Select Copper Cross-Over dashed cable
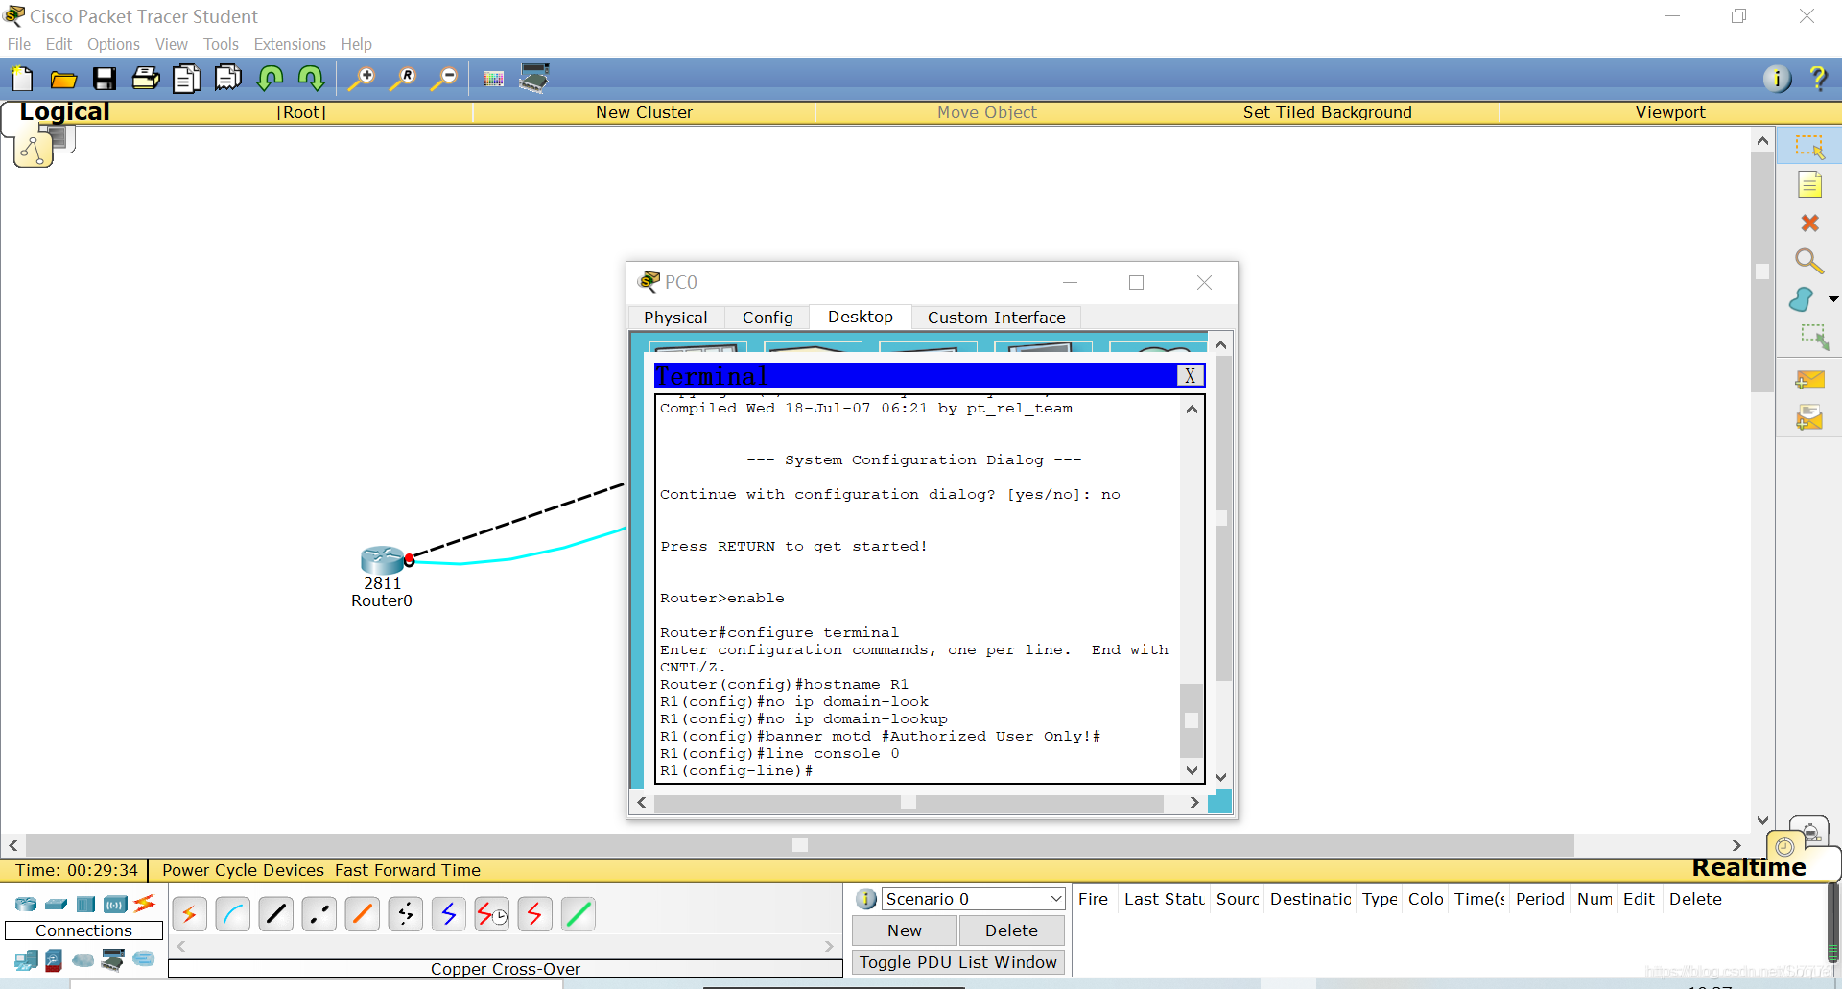1842x989 pixels. point(319,914)
